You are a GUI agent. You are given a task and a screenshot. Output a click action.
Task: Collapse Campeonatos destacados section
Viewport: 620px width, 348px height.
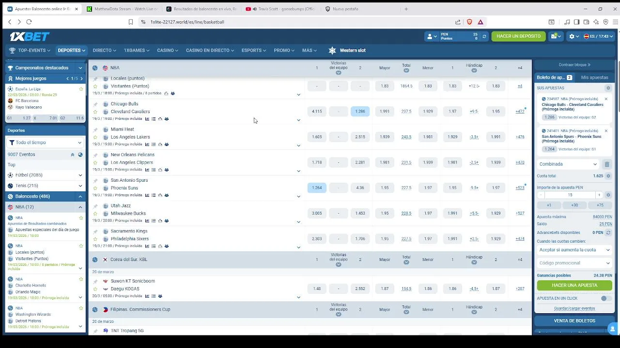pyautogui.click(x=46, y=68)
